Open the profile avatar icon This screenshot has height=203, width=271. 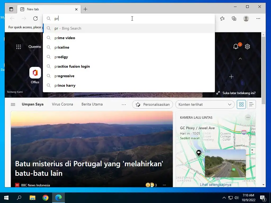pos(246,19)
